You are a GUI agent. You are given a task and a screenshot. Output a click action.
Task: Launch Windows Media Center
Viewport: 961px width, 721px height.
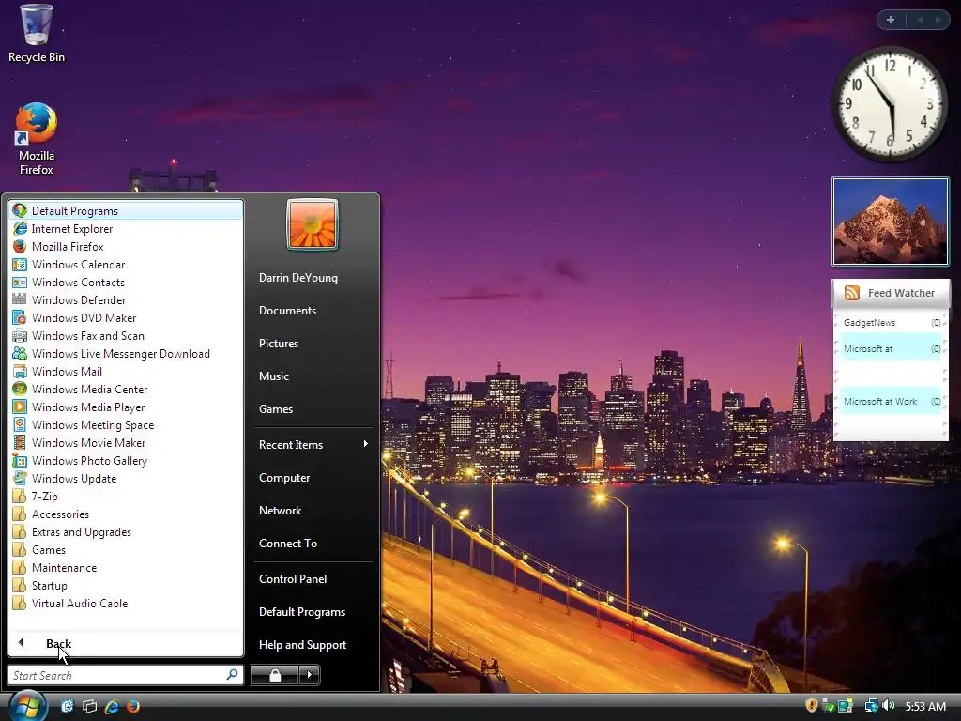(126, 389)
